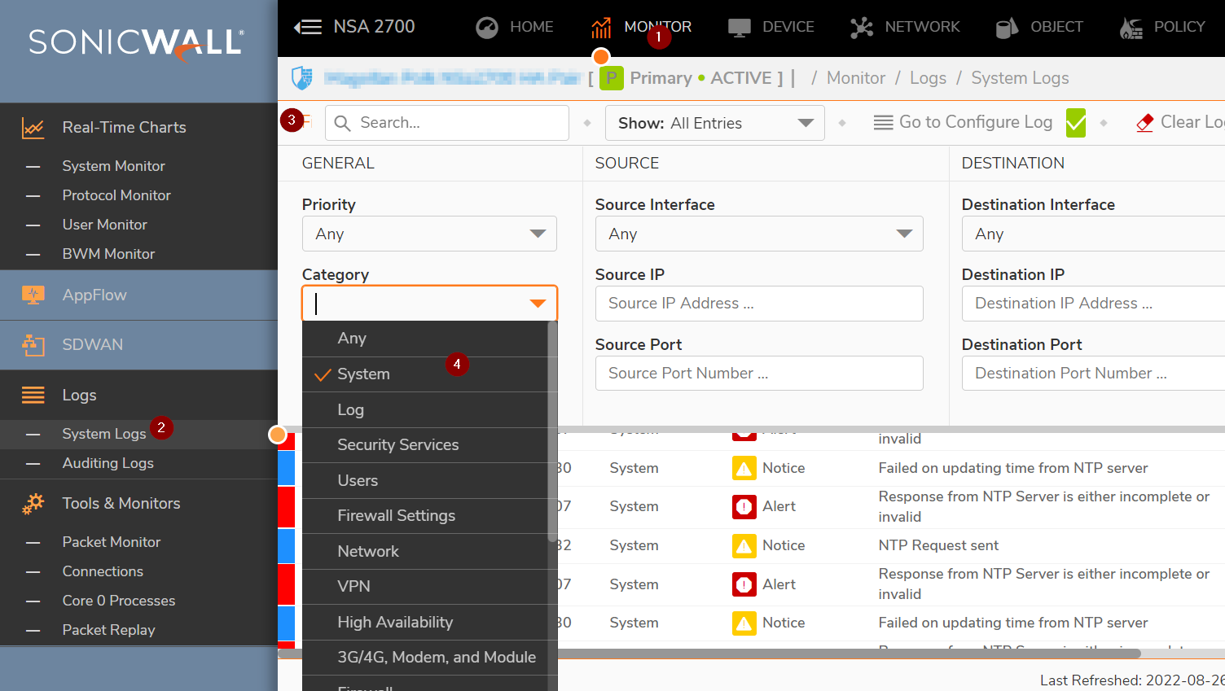Click the Source Port Number field
The height and width of the screenshot is (691, 1225).
click(759, 374)
